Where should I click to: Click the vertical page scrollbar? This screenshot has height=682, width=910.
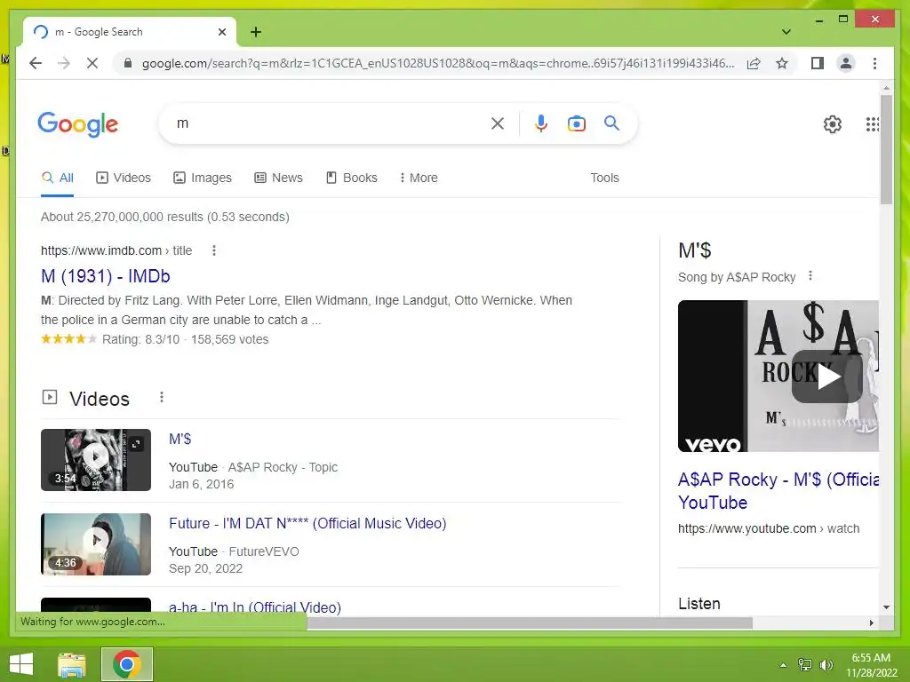pos(886,149)
